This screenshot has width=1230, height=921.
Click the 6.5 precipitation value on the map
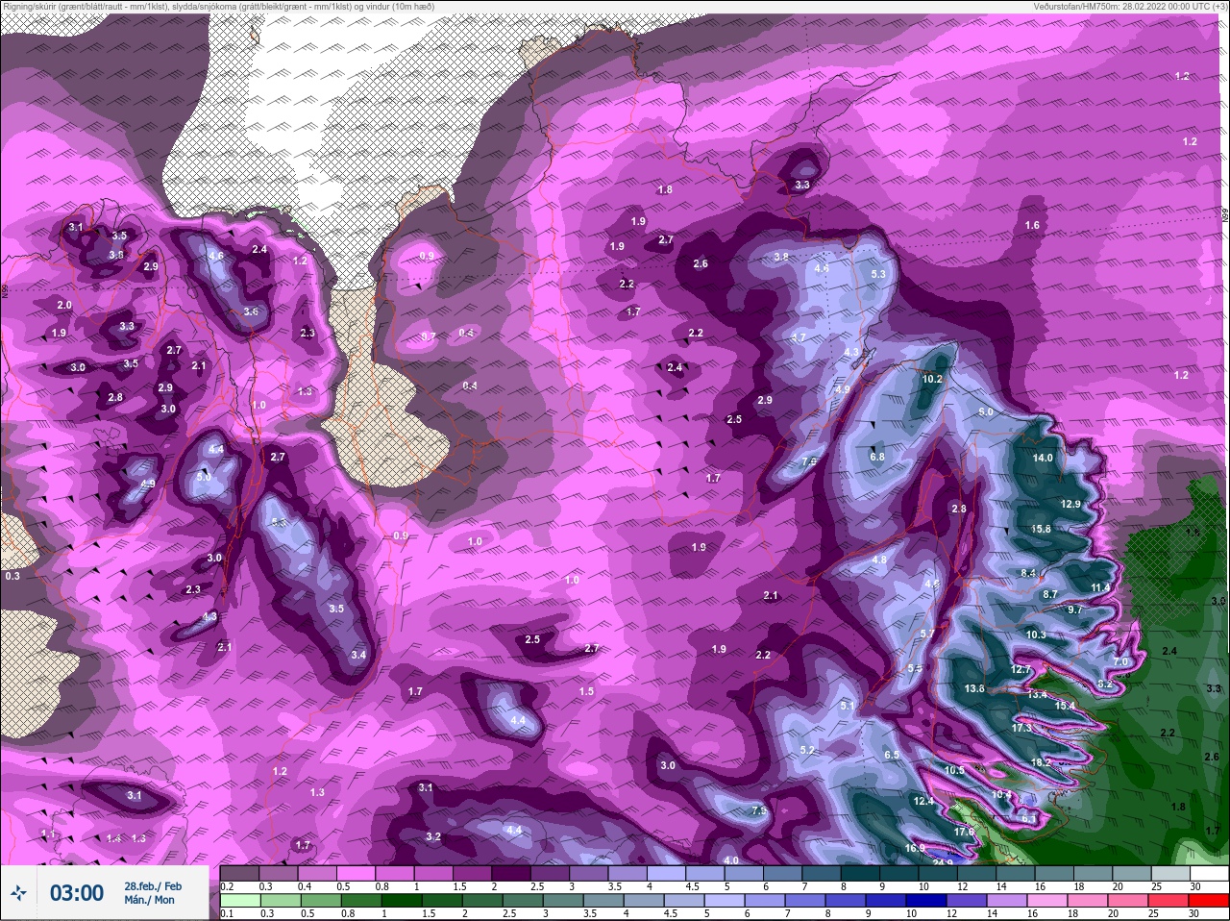(892, 755)
